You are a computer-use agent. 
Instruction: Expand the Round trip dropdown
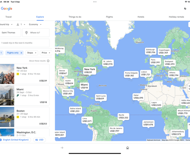pyautogui.click(x=6, y=25)
